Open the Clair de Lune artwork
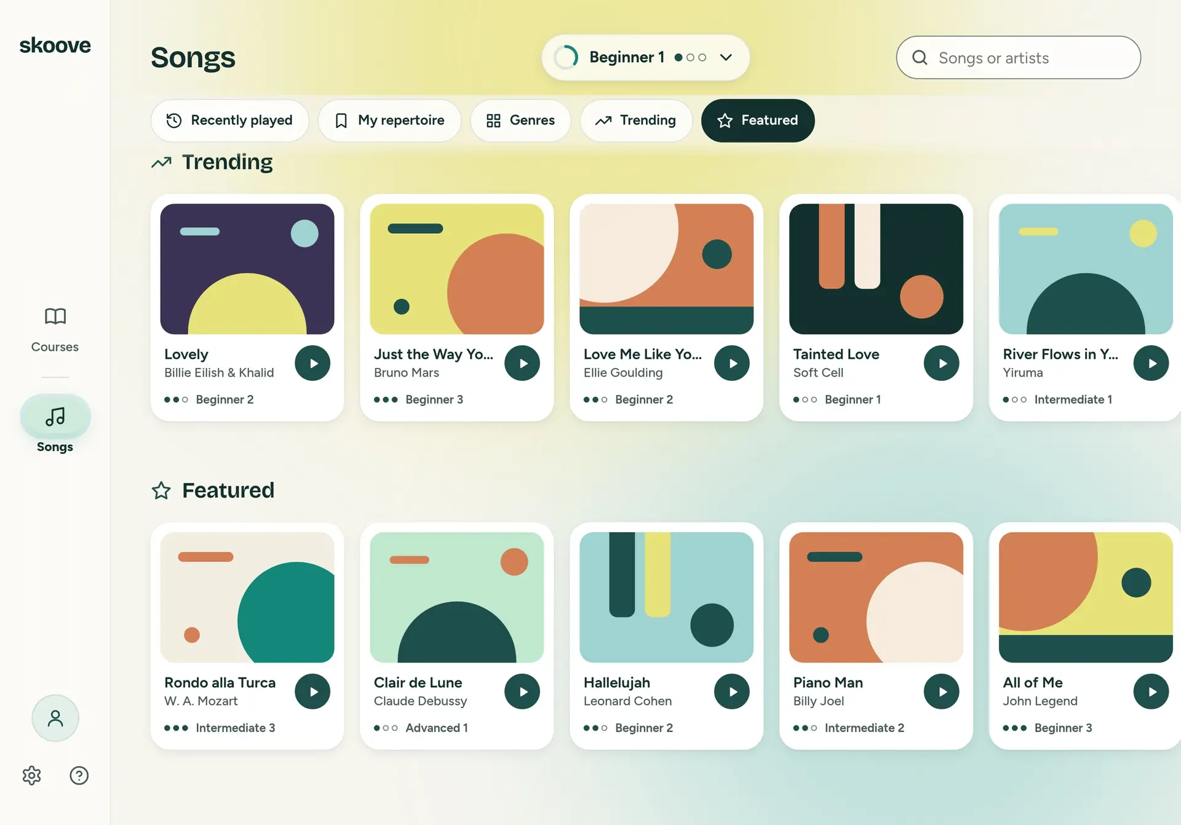 click(x=457, y=597)
